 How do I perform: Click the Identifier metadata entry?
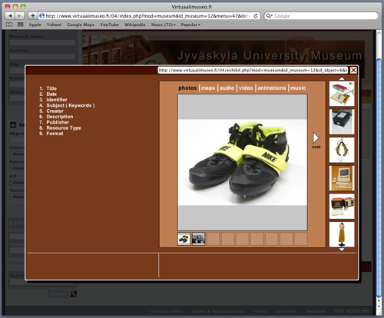[x=57, y=100]
